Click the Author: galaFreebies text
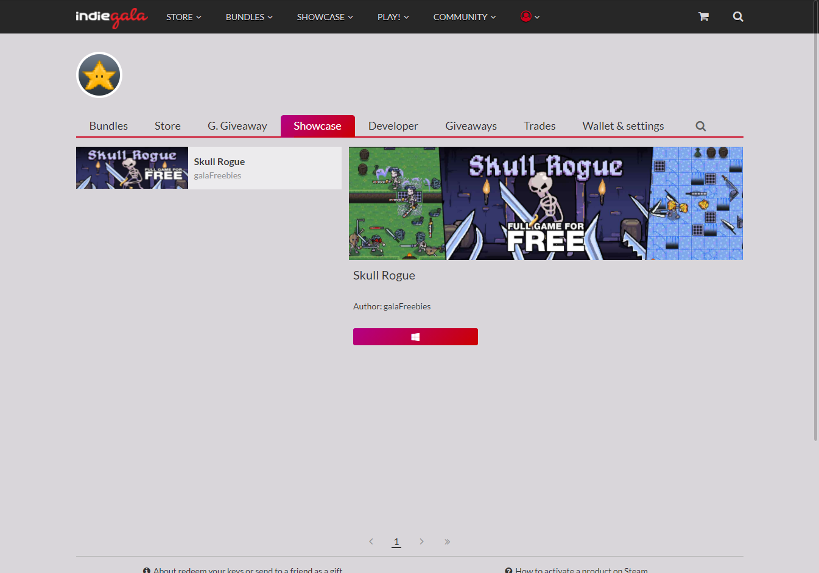 pyautogui.click(x=392, y=306)
